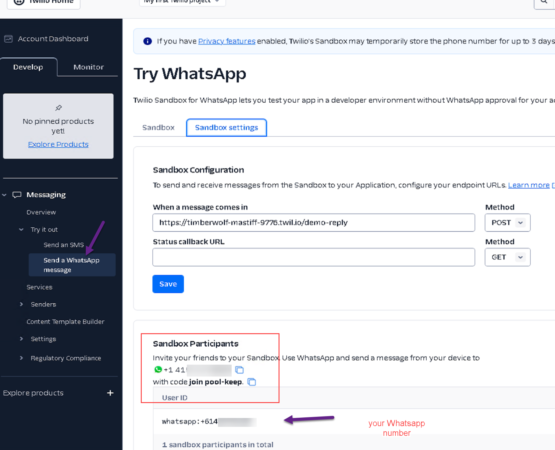Collapse the Messaging section chevron

[x=4, y=195]
